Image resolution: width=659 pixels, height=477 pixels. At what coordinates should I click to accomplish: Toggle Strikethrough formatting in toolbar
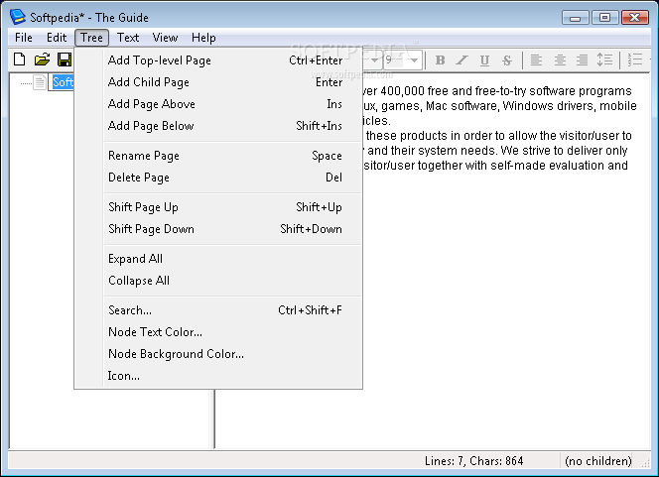507,60
